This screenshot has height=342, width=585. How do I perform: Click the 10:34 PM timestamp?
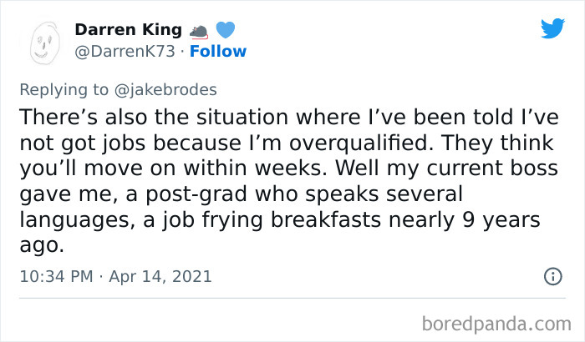pyautogui.click(x=55, y=276)
